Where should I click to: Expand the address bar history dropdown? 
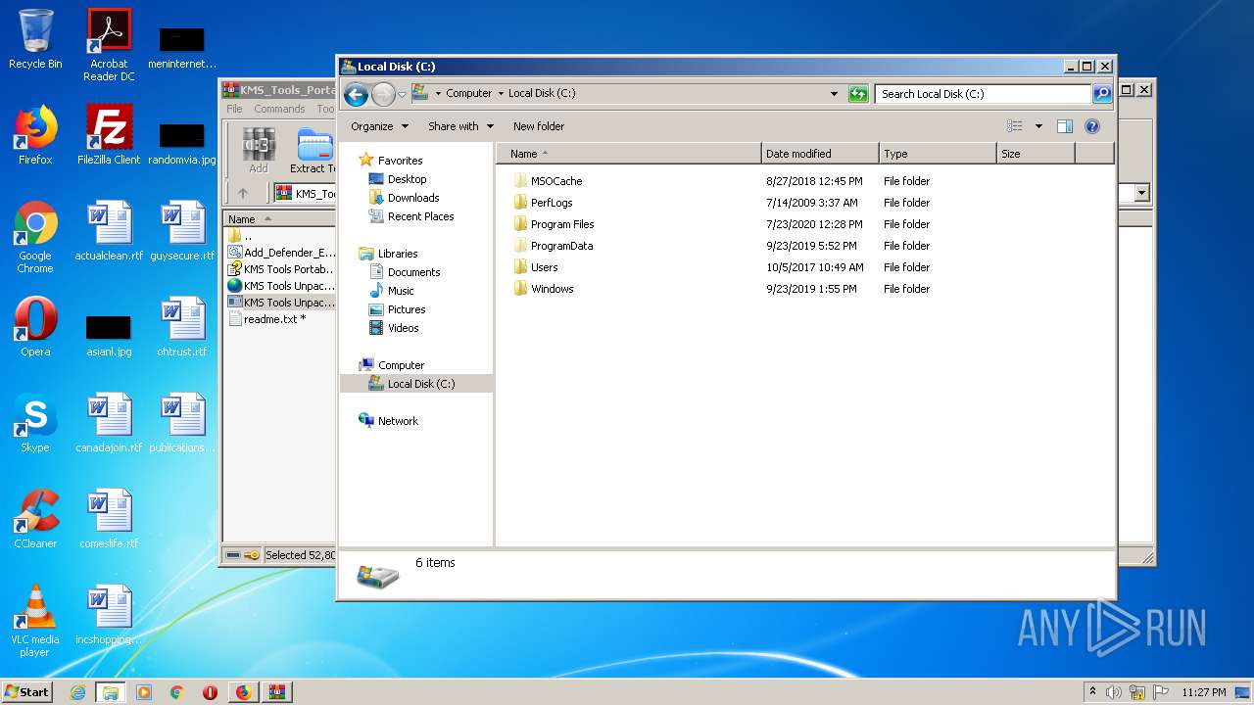(x=834, y=94)
